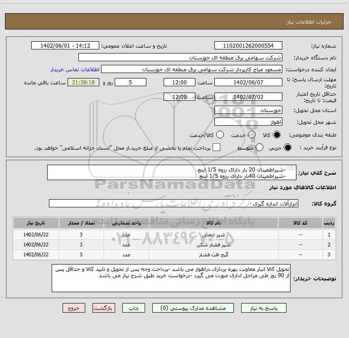
Task: Click the goods group field ابزارآلات اندازه گیری
Action: tap(174, 203)
